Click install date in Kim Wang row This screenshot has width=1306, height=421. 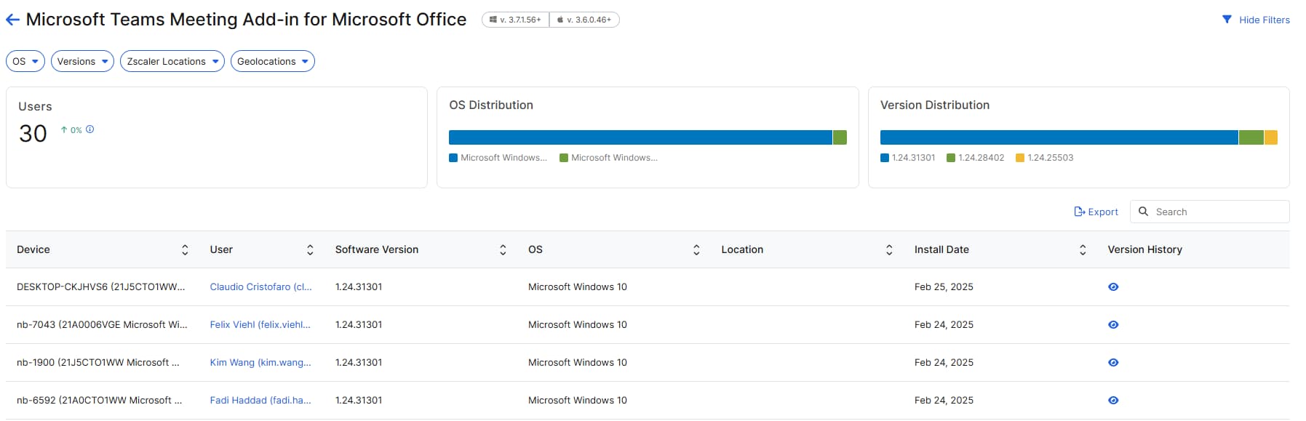(x=944, y=363)
